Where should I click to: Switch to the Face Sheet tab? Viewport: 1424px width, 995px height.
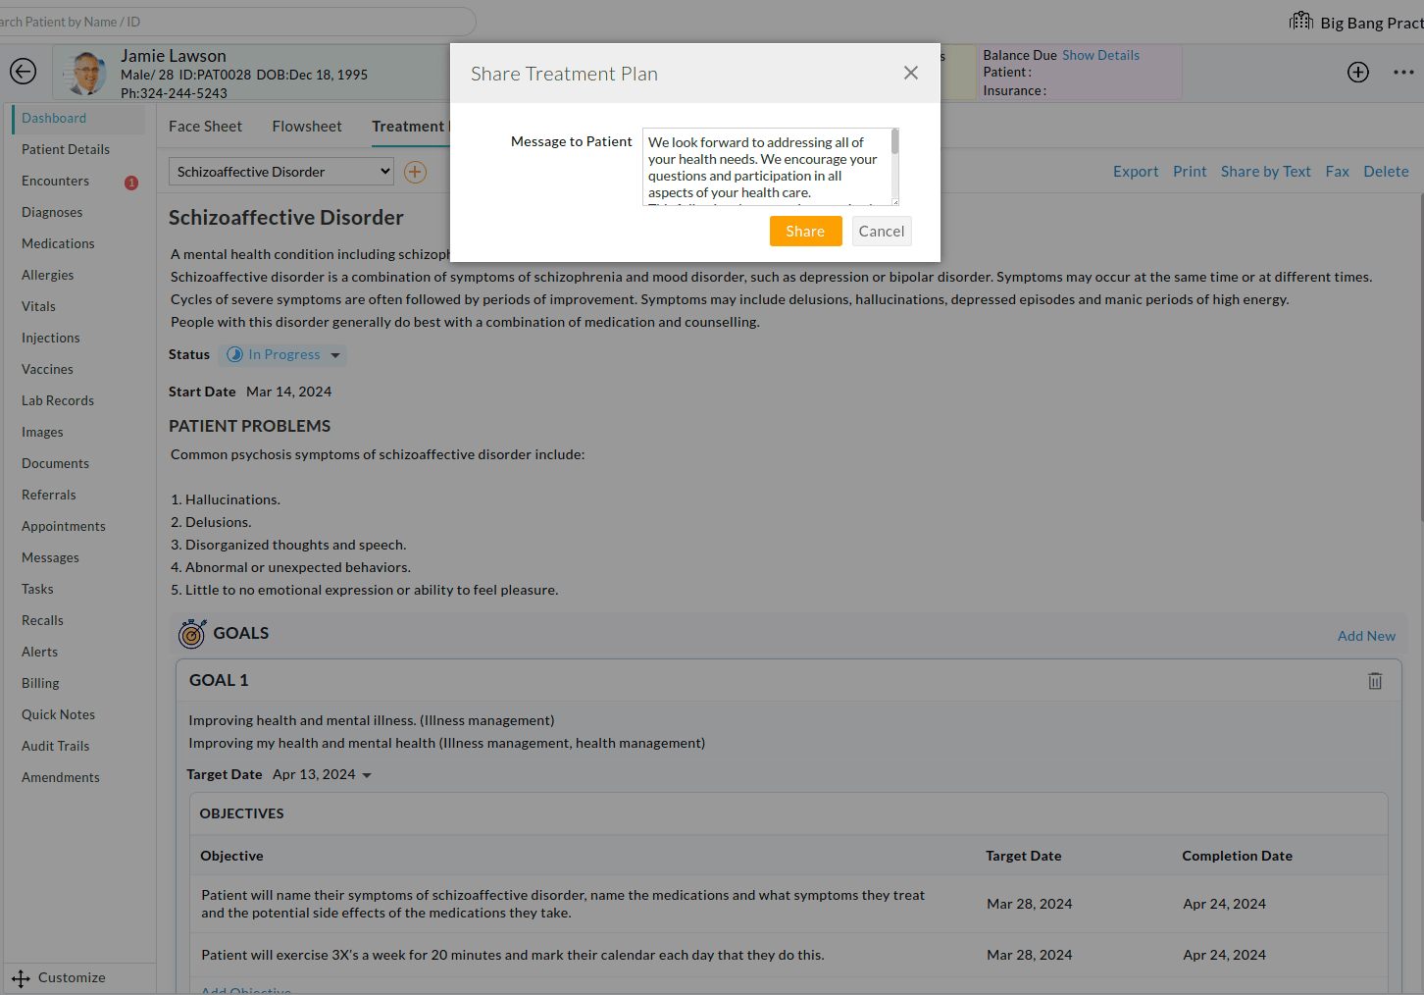[x=205, y=127]
